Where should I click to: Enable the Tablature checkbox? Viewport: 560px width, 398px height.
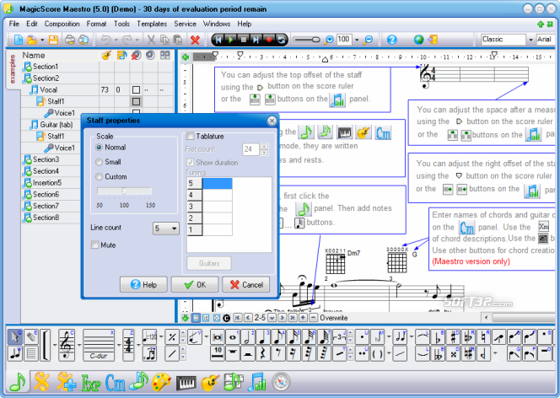[x=190, y=136]
